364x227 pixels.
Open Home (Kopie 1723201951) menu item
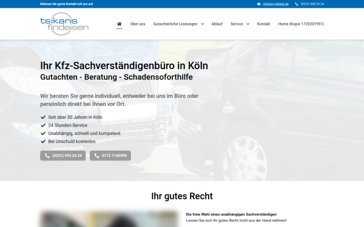(301, 24)
